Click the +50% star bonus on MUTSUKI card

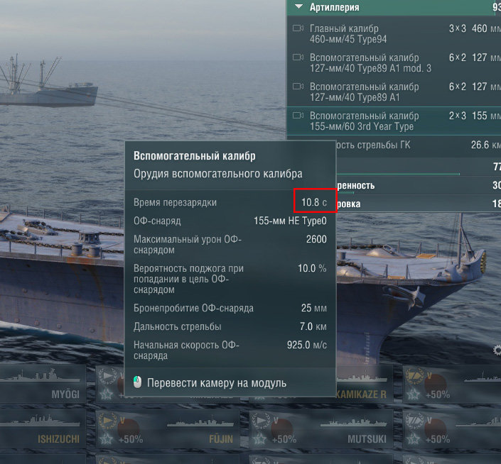tap(275, 439)
